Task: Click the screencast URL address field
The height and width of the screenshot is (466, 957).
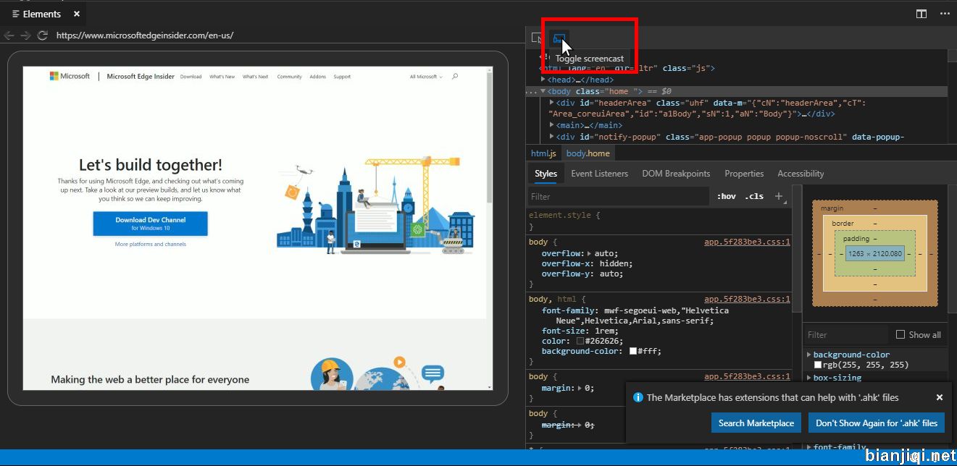Action: click(x=288, y=35)
